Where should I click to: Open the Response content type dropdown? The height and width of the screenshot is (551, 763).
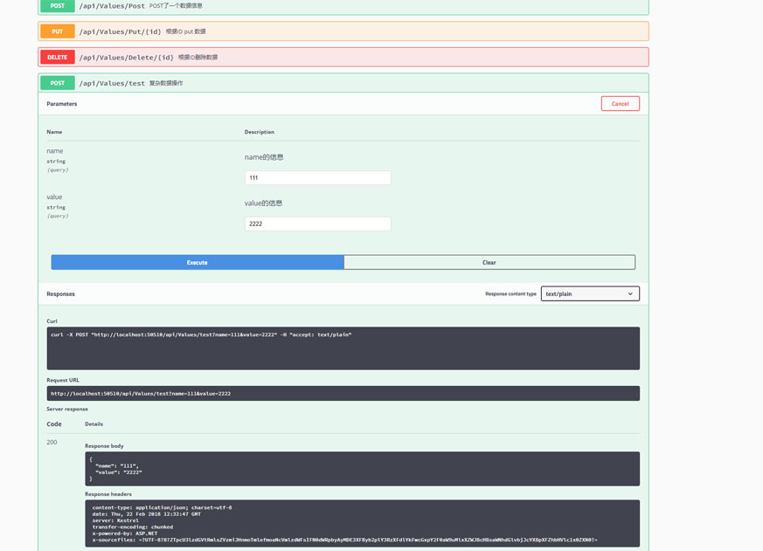589,294
